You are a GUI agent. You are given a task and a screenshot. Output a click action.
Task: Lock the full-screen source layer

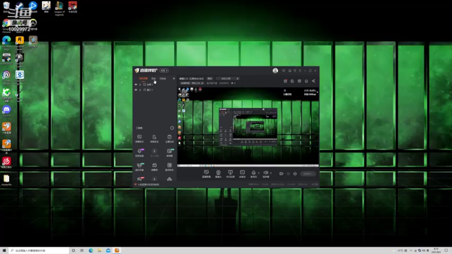point(140,84)
